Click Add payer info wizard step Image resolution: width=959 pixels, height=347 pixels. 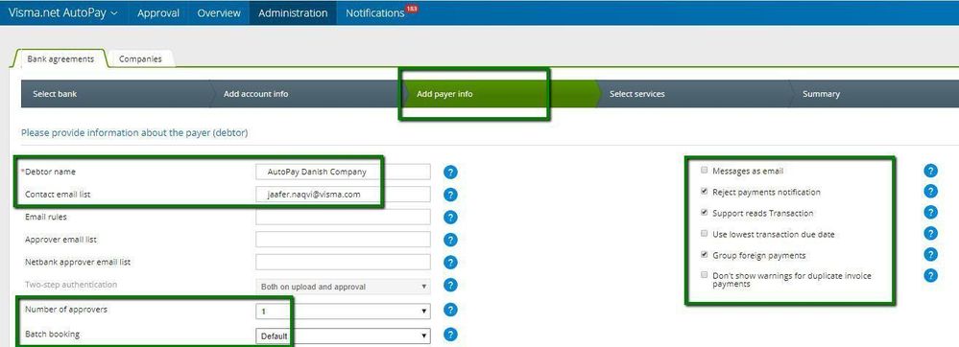tap(500, 94)
